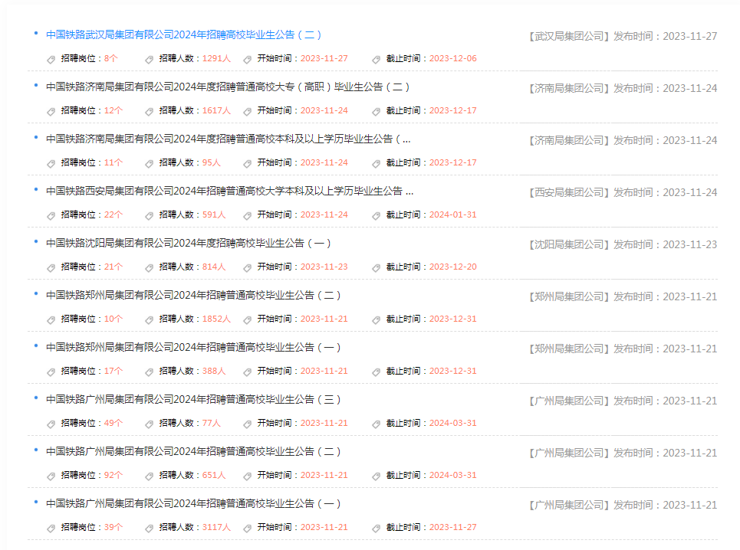The width and height of the screenshot is (740, 550).
Task: Click the tag icon beside 招聘人数：388人
Action: coord(149,372)
